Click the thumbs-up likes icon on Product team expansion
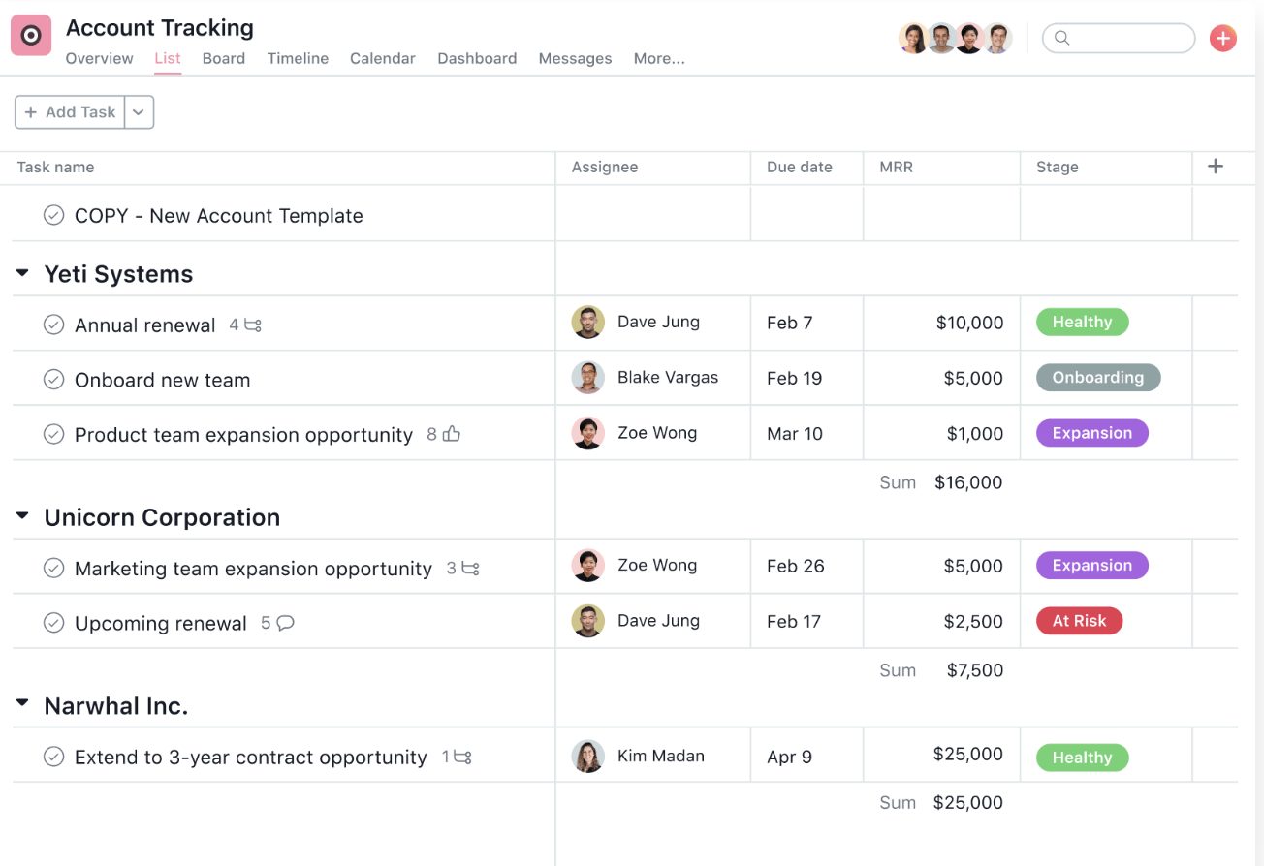1264x866 pixels. 452,434
